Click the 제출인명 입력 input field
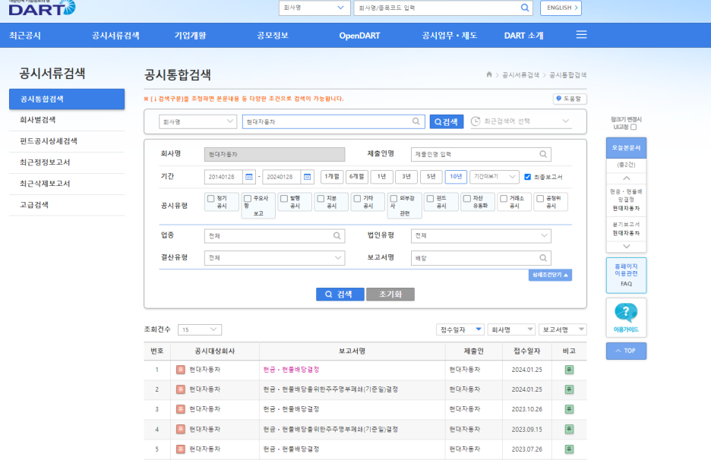 (481, 154)
